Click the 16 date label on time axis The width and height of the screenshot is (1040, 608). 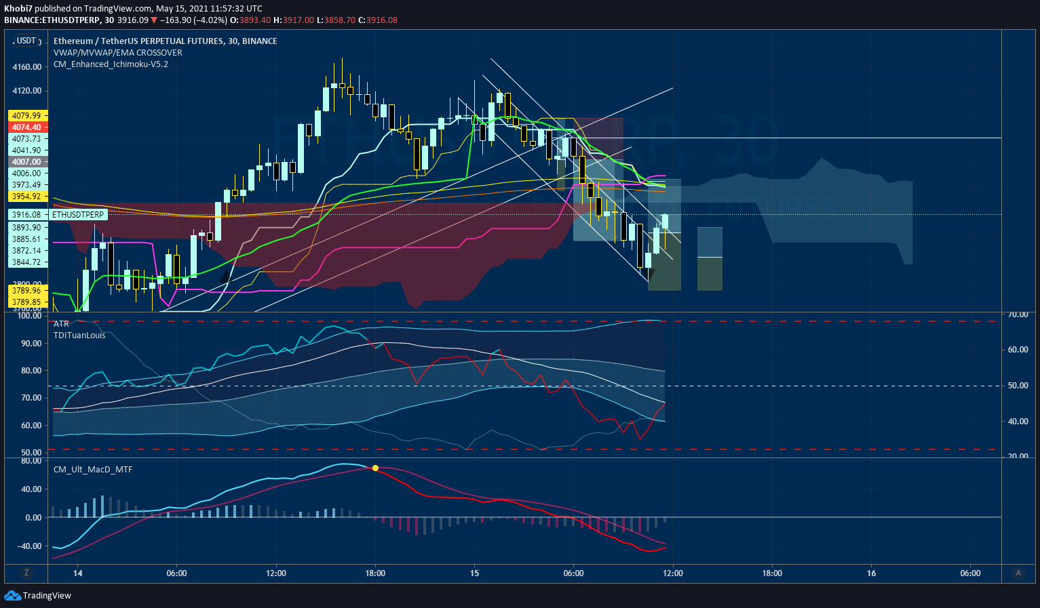point(871,573)
